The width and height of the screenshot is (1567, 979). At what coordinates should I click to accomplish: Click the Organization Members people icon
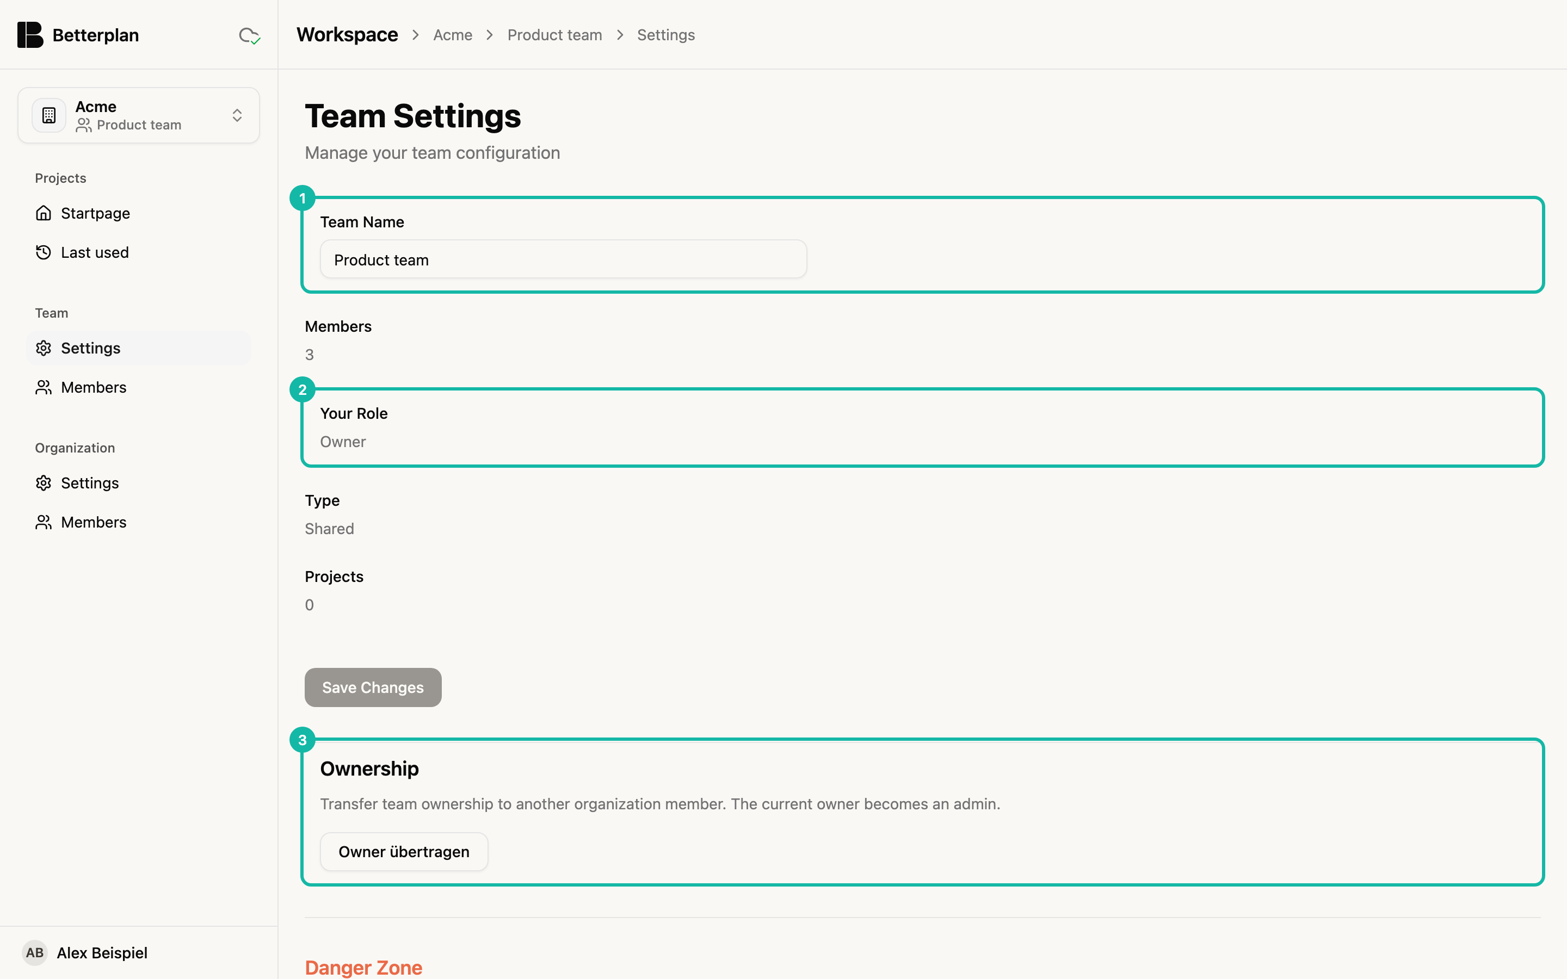(44, 522)
